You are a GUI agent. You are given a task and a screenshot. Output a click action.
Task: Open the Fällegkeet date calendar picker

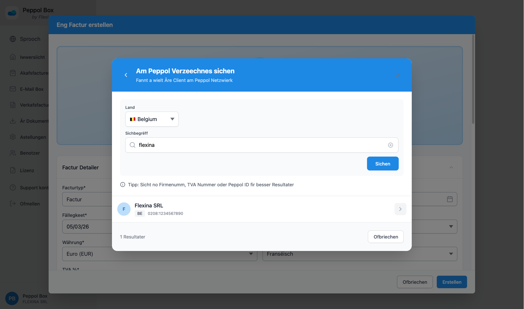tap(450, 199)
